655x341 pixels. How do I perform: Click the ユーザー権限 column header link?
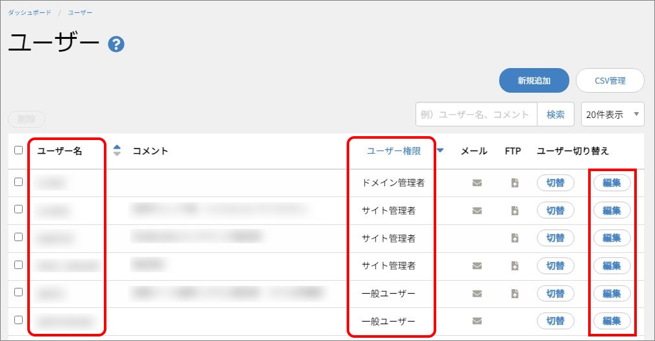394,151
